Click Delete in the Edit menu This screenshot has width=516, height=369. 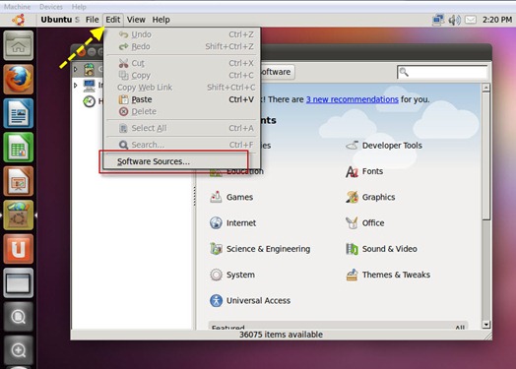click(182, 111)
